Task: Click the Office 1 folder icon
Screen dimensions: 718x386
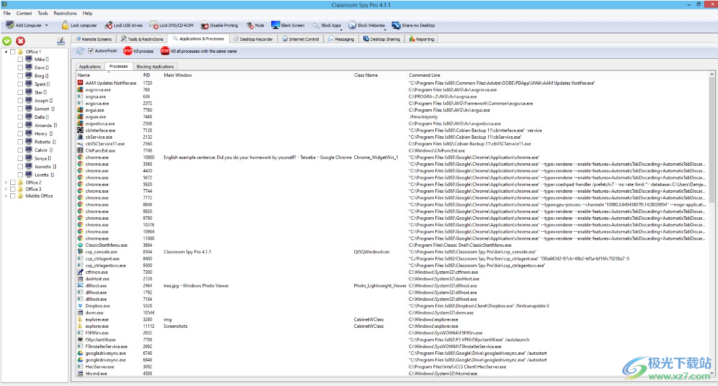Action: pos(20,52)
